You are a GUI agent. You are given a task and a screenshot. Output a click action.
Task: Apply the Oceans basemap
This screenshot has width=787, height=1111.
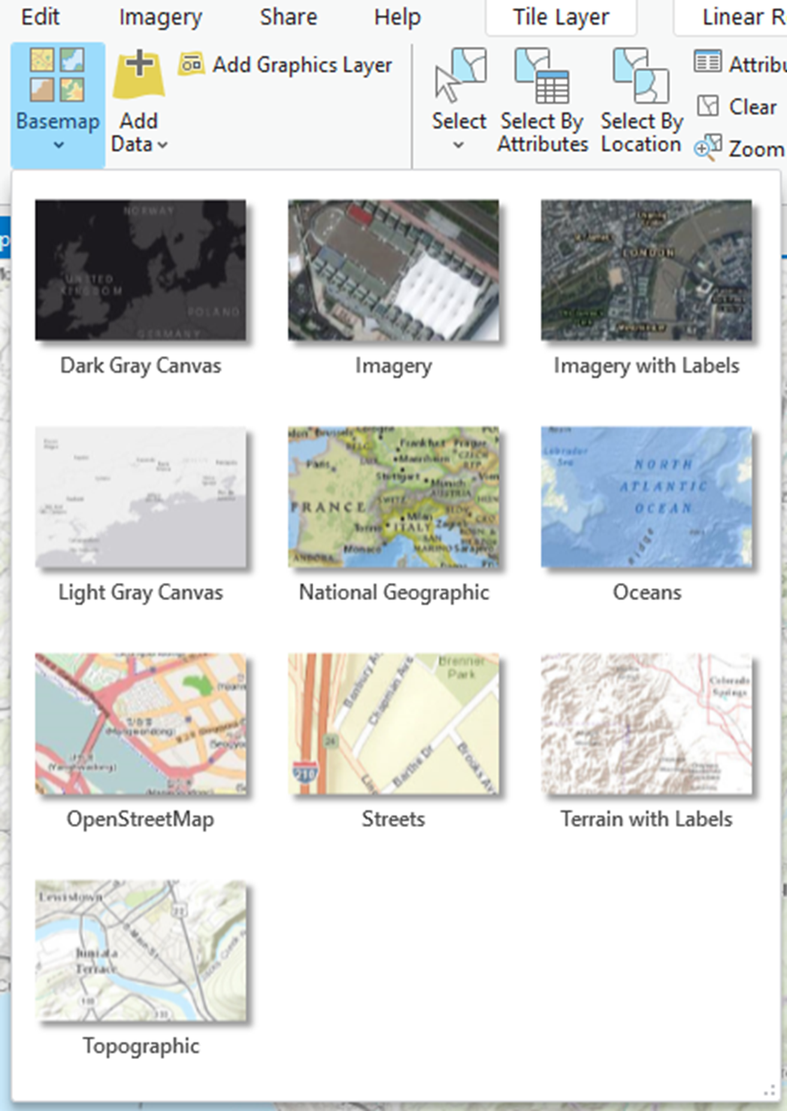coord(647,496)
